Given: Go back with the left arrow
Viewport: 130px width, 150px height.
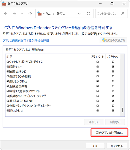Looking at the screenshot, I should point(6,14).
